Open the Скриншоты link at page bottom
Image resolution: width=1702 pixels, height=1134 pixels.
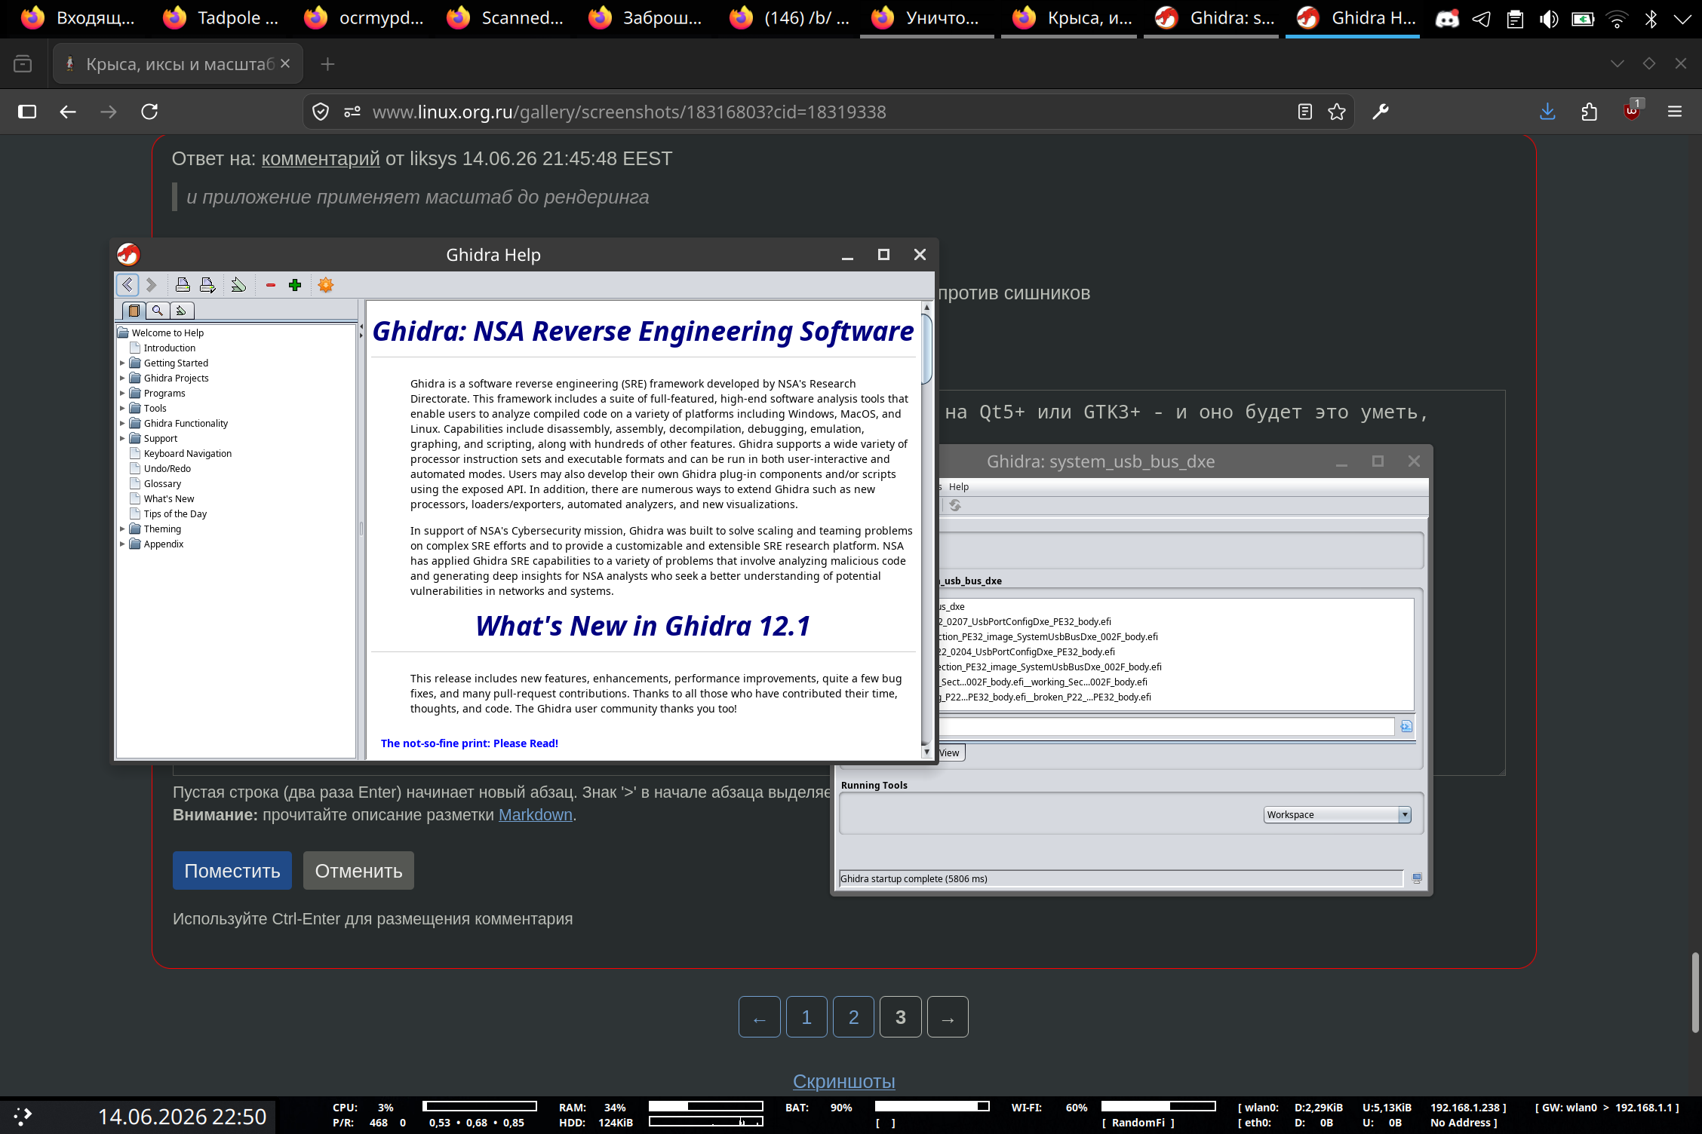click(x=844, y=1082)
